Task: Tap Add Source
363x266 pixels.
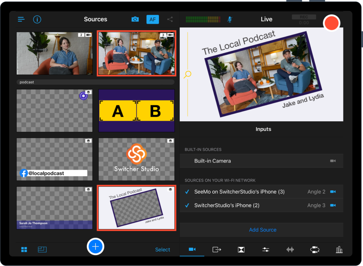Action: click(262, 229)
